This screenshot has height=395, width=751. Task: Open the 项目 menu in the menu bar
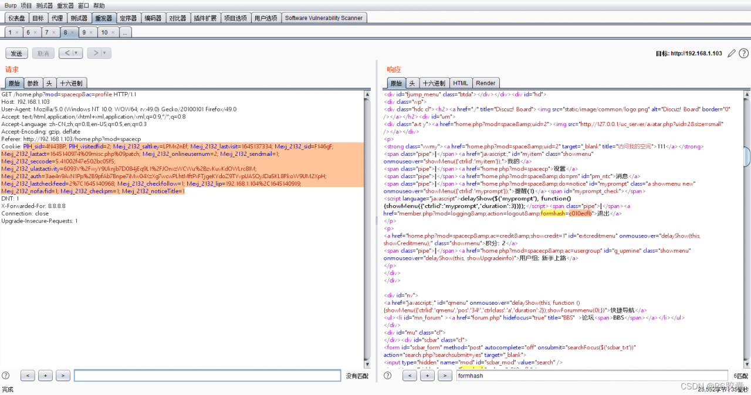tap(26, 5)
